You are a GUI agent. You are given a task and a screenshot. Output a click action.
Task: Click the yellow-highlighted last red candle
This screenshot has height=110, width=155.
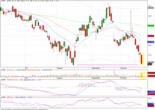pos(142,59)
